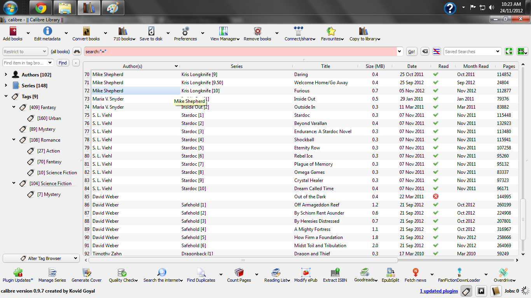Open the Convert books dropdown arrow
Screen dimensions: 531x298
pos(105,33)
